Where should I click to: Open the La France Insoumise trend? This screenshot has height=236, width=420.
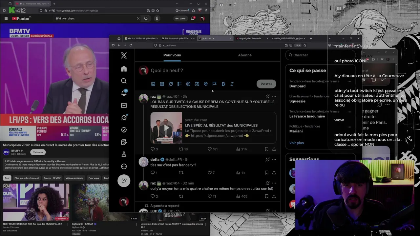click(307, 116)
